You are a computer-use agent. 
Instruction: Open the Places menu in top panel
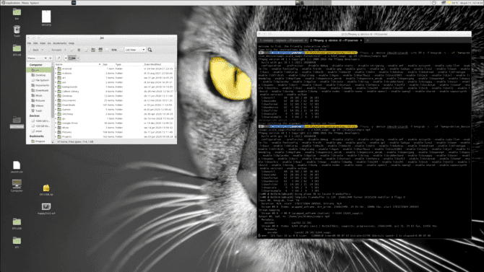coord(25,3)
